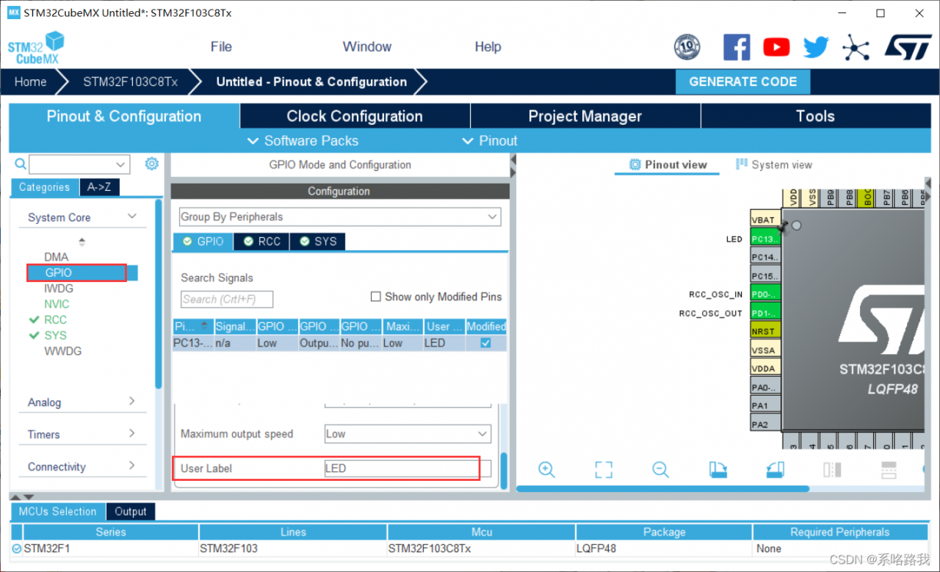Fit the chip view to the window

tap(604, 470)
